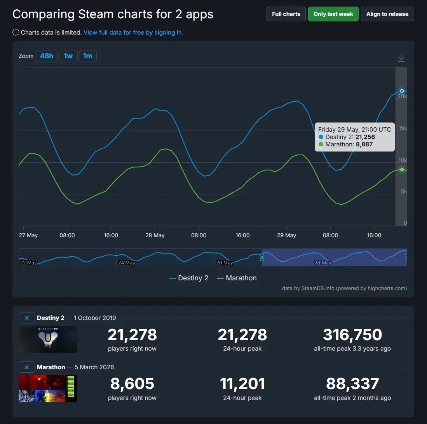This screenshot has width=427, height=424.
Task: Open Marathon game thumbnail
Action: pyautogui.click(x=48, y=389)
